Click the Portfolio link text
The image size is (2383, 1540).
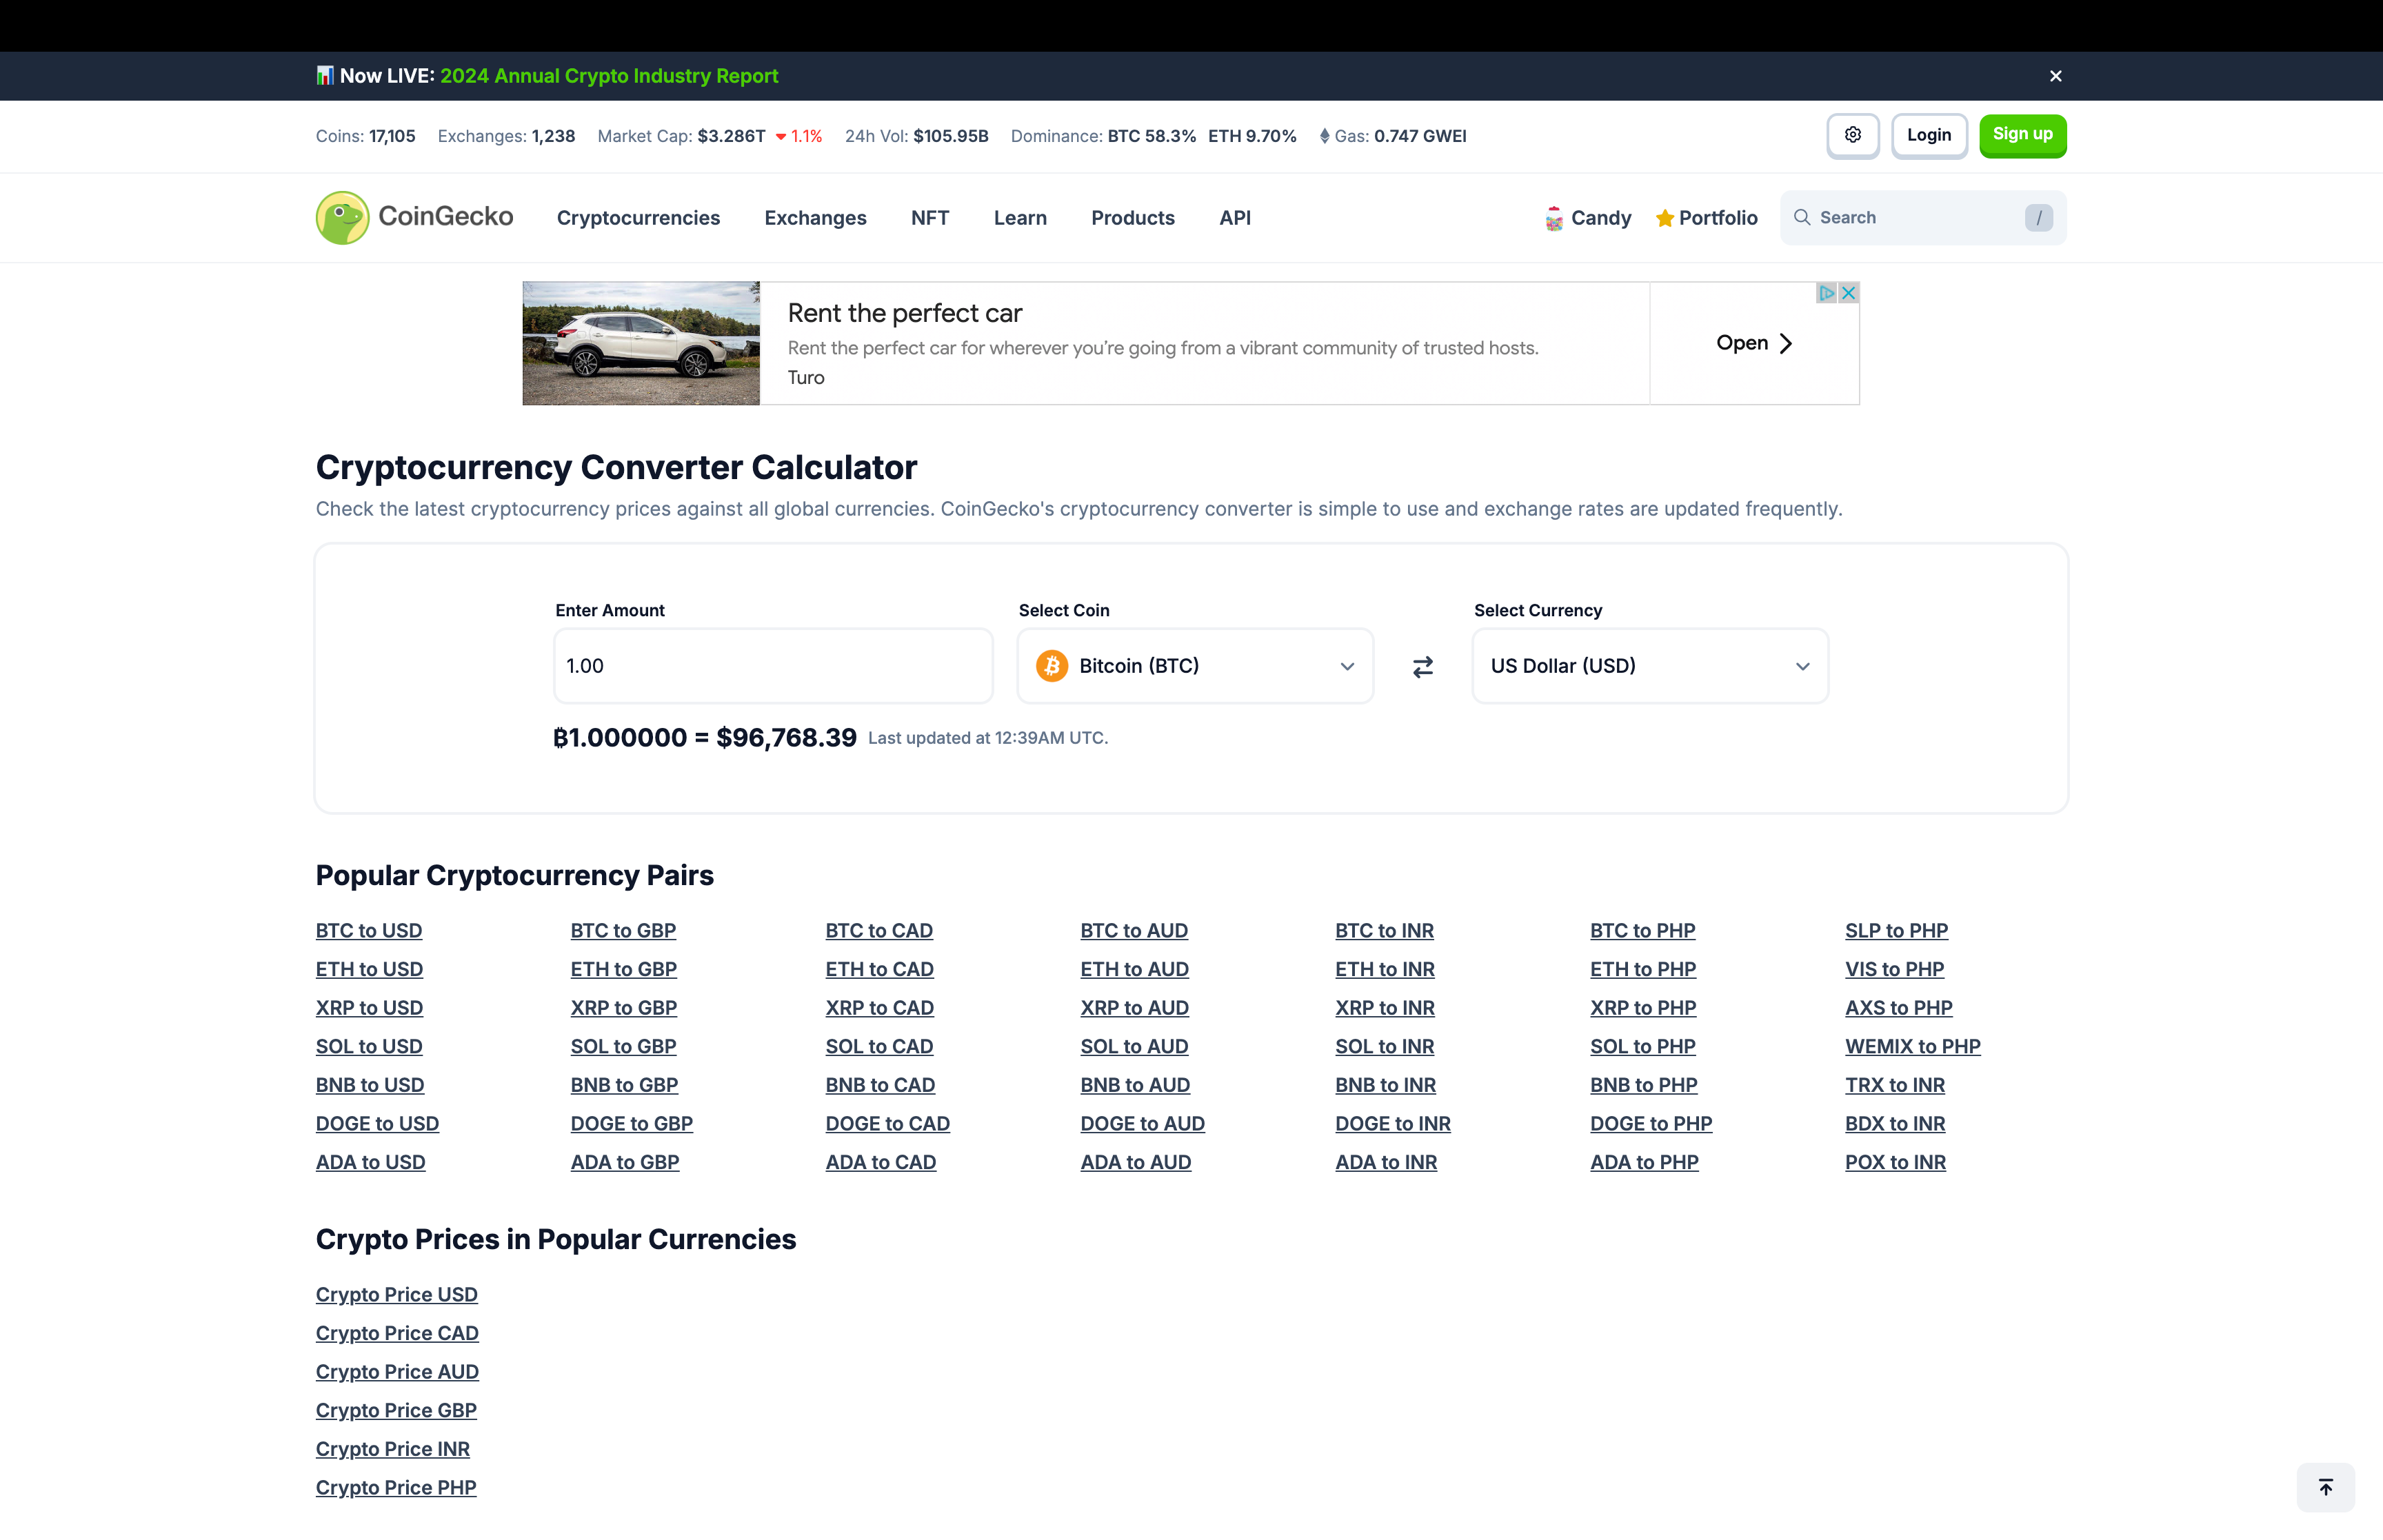tap(1718, 218)
